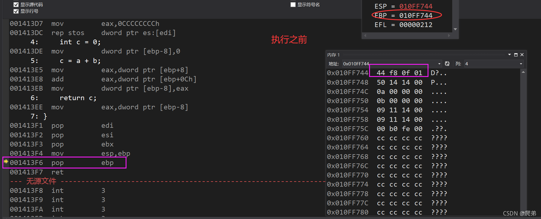Maximize the 内存 1 panel
Viewport: 541px width, 219px height.
516,55
